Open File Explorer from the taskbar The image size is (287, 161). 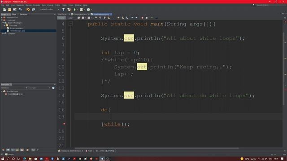pyautogui.click(x=30, y=159)
